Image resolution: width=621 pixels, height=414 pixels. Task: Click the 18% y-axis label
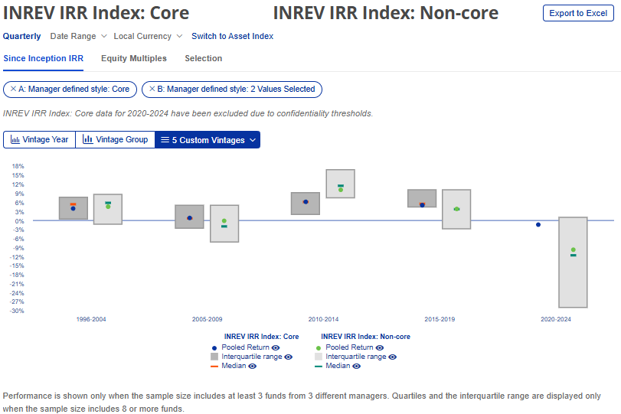(18, 166)
